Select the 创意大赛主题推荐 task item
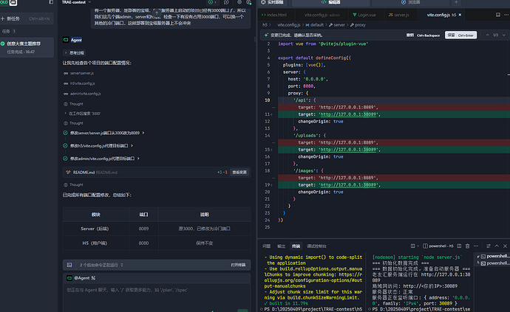The height and width of the screenshot is (312, 510). pos(27,47)
